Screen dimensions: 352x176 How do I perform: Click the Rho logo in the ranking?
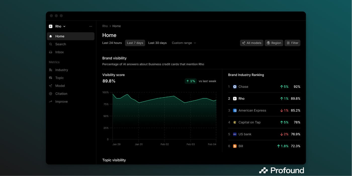coord(235,99)
